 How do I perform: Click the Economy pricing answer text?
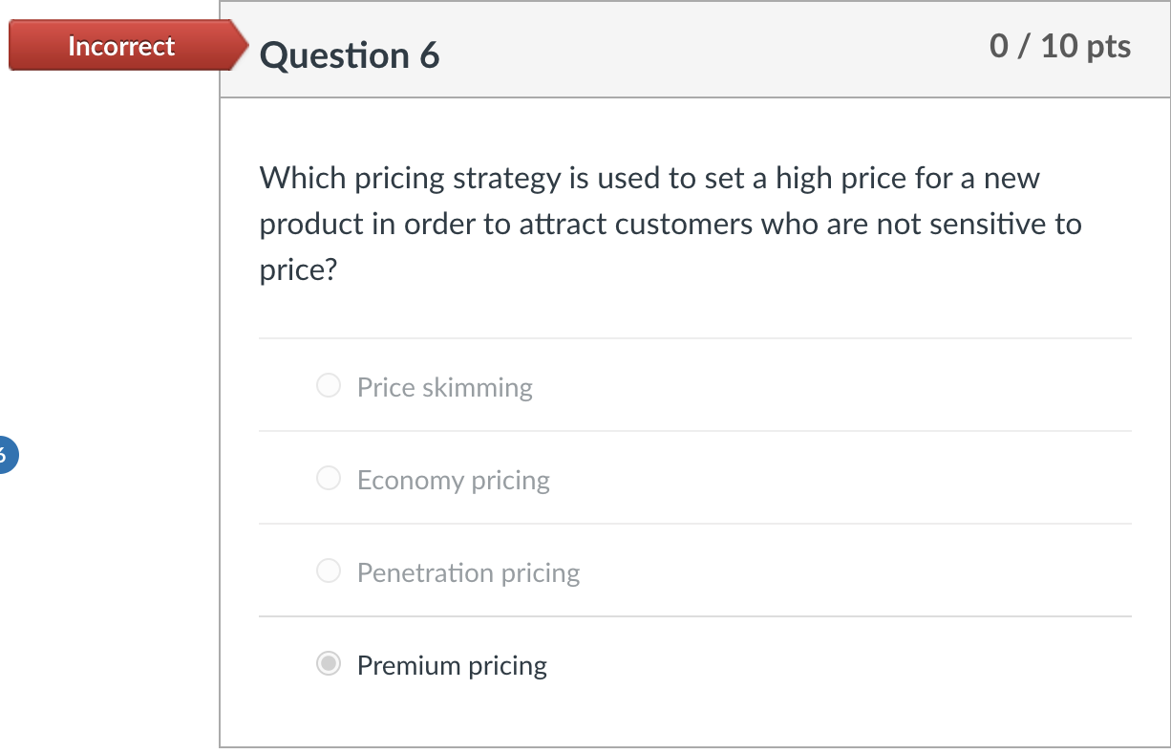coord(454,480)
